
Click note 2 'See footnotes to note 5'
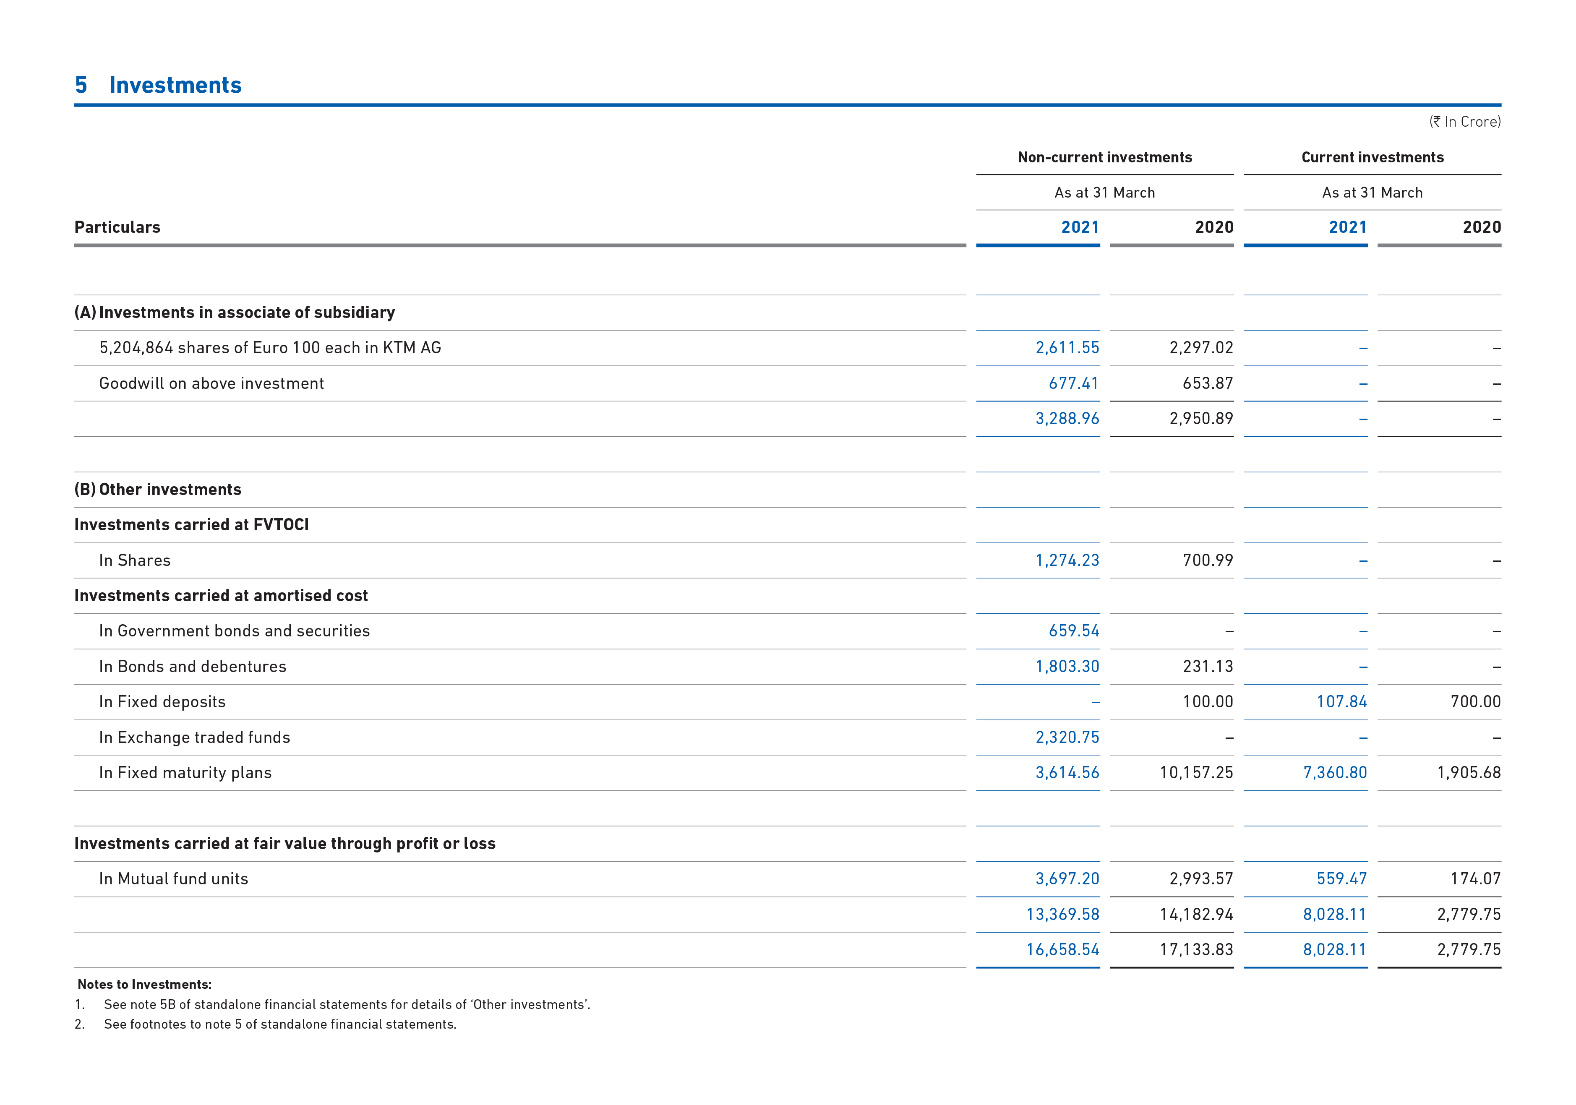(265, 1025)
